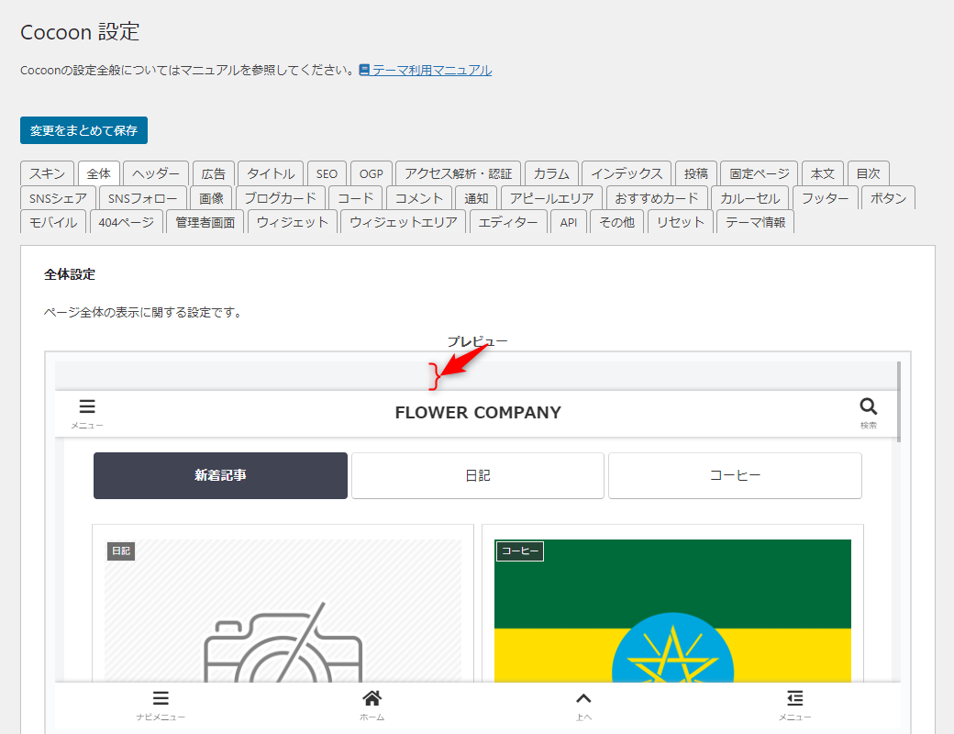Open the テーマ利用マニュアル link
The image size is (954, 734).
pyautogui.click(x=431, y=70)
